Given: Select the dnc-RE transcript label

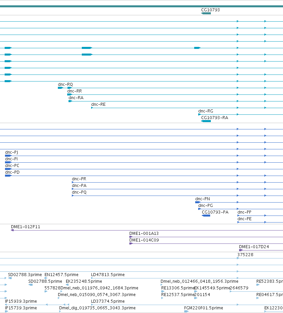Looking at the screenshot, I should click(x=98, y=104).
